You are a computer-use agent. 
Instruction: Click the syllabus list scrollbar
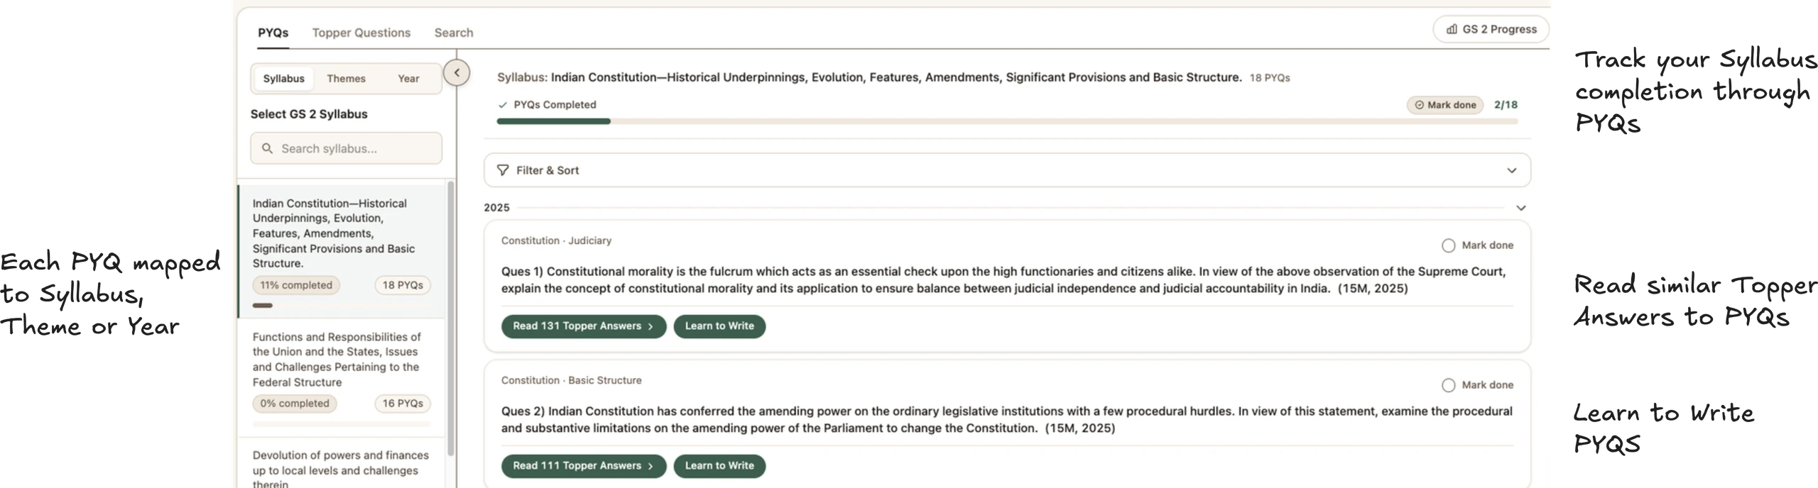coord(450,319)
